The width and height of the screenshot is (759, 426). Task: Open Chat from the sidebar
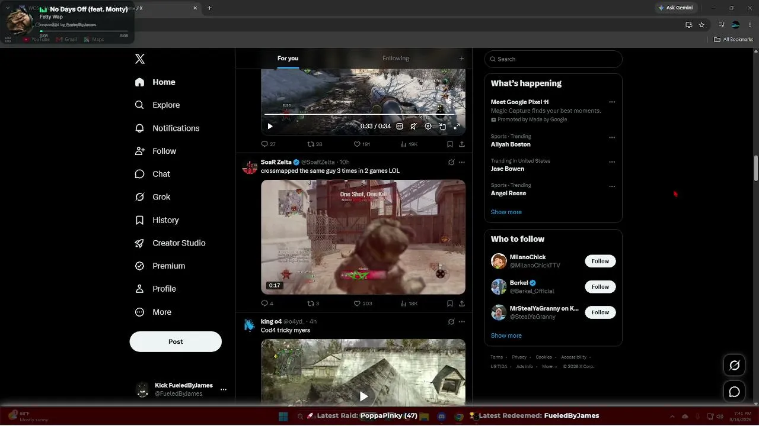153,174
